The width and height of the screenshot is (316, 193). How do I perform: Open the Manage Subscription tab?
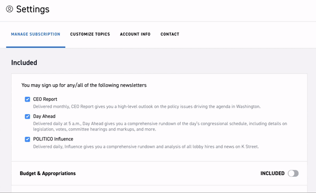tap(36, 34)
